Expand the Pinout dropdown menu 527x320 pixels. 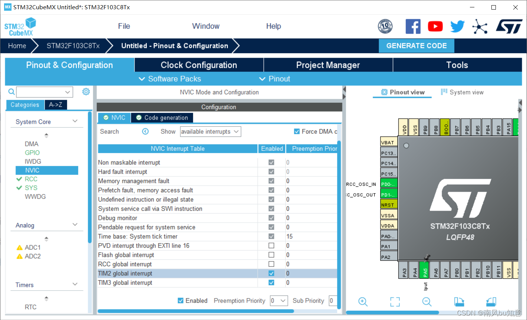click(275, 79)
